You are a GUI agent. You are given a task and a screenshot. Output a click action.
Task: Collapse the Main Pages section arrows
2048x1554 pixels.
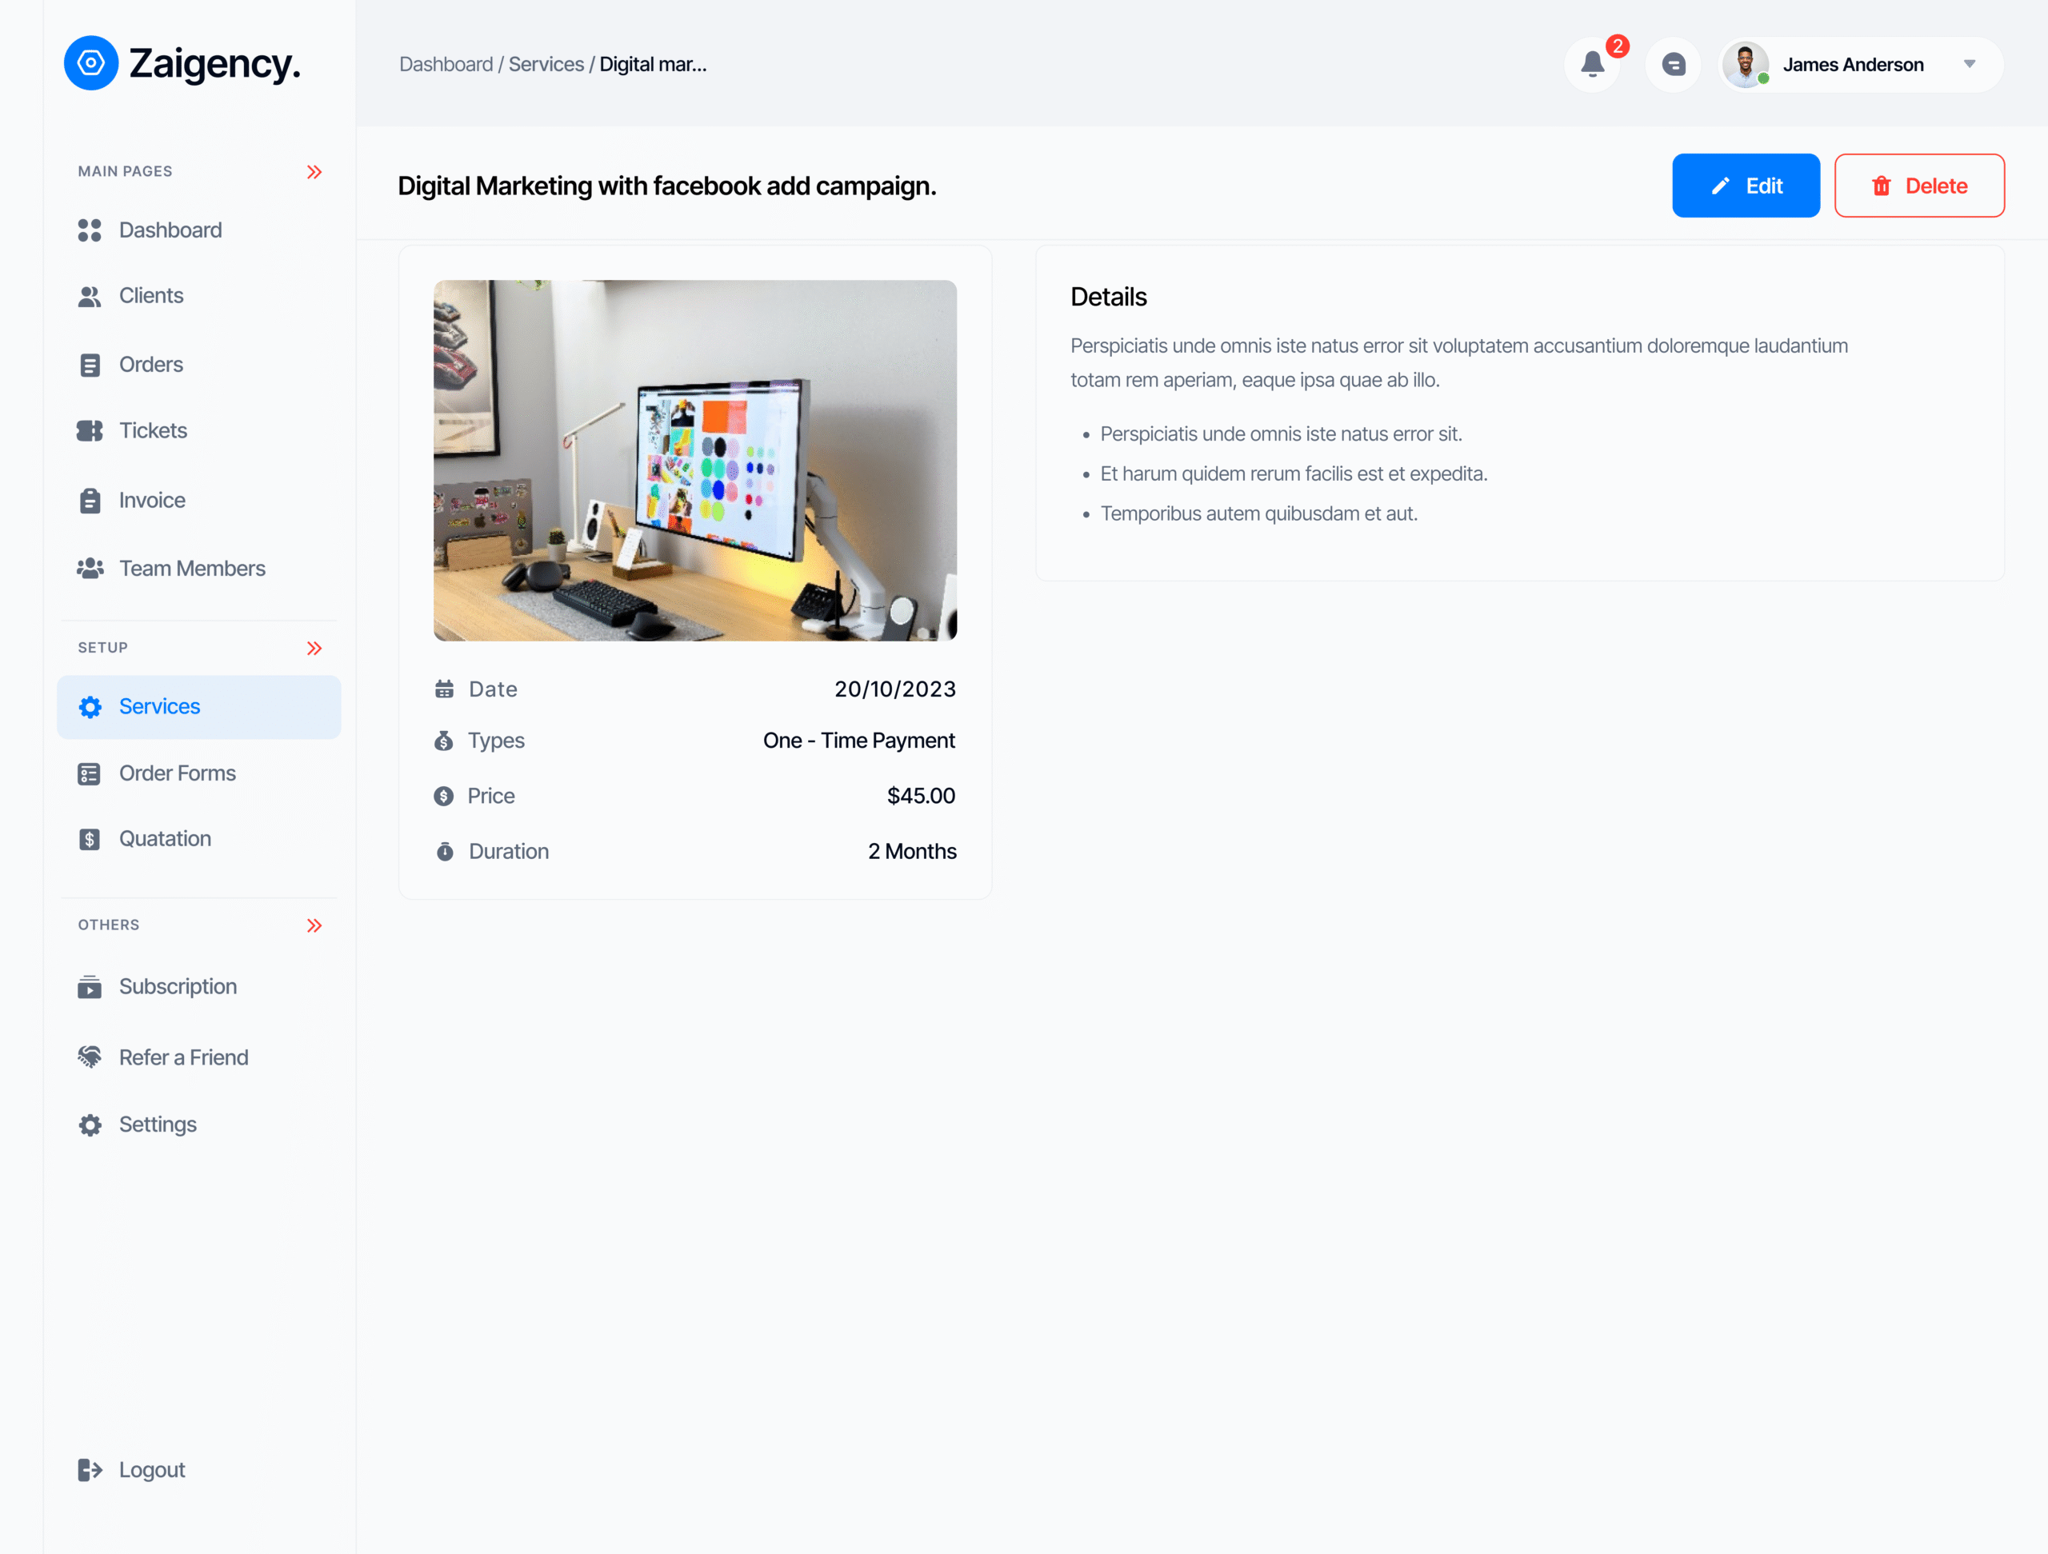coord(314,172)
